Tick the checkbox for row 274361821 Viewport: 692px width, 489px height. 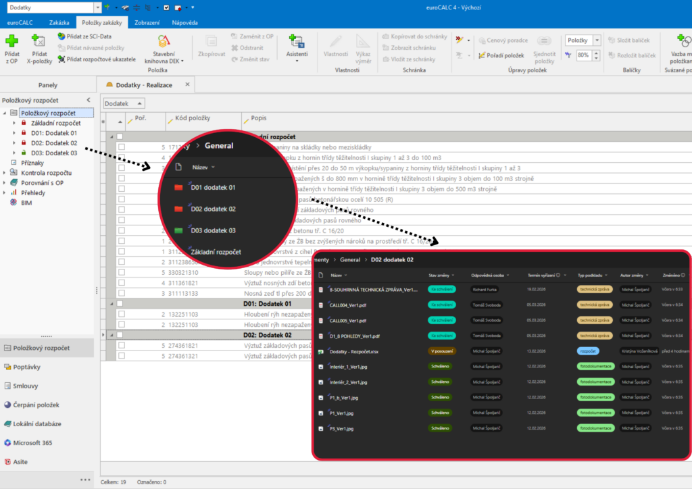pos(121,346)
